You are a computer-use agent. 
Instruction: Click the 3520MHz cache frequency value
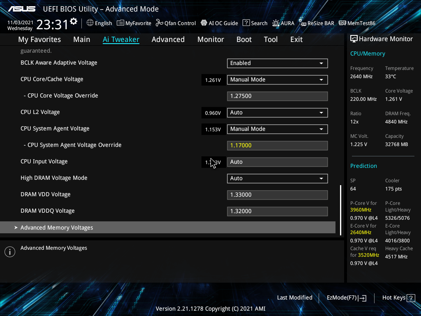368,255
